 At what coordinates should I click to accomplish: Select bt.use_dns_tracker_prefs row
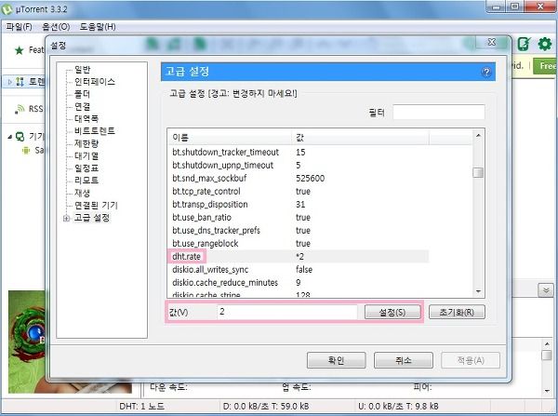[x=298, y=231]
